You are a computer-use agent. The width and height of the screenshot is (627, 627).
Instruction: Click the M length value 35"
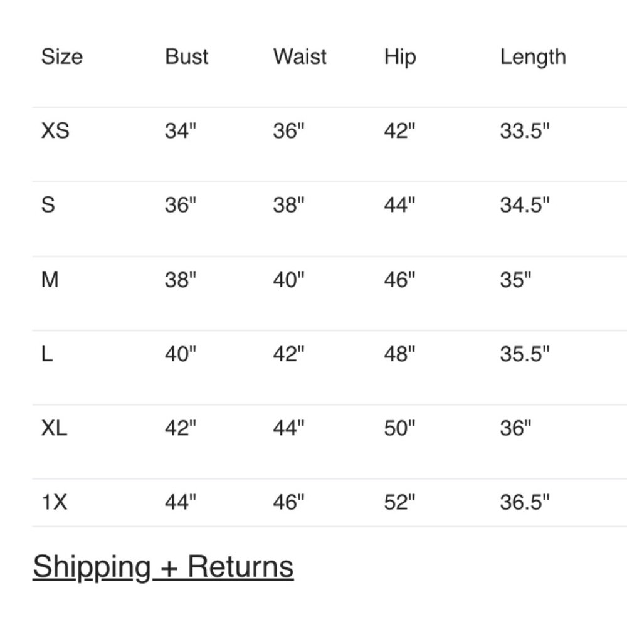click(x=515, y=279)
